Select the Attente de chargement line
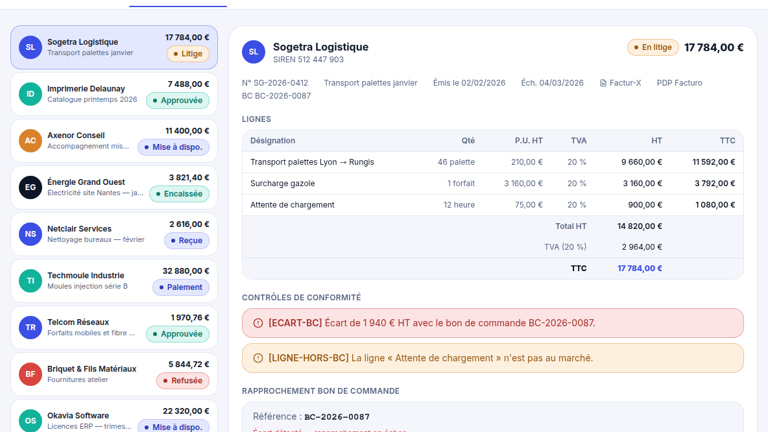Viewport: 768px width, 432px height. click(x=493, y=205)
